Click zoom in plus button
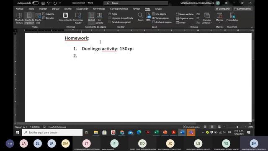The height and width of the screenshot is (151, 268). tap(245, 127)
